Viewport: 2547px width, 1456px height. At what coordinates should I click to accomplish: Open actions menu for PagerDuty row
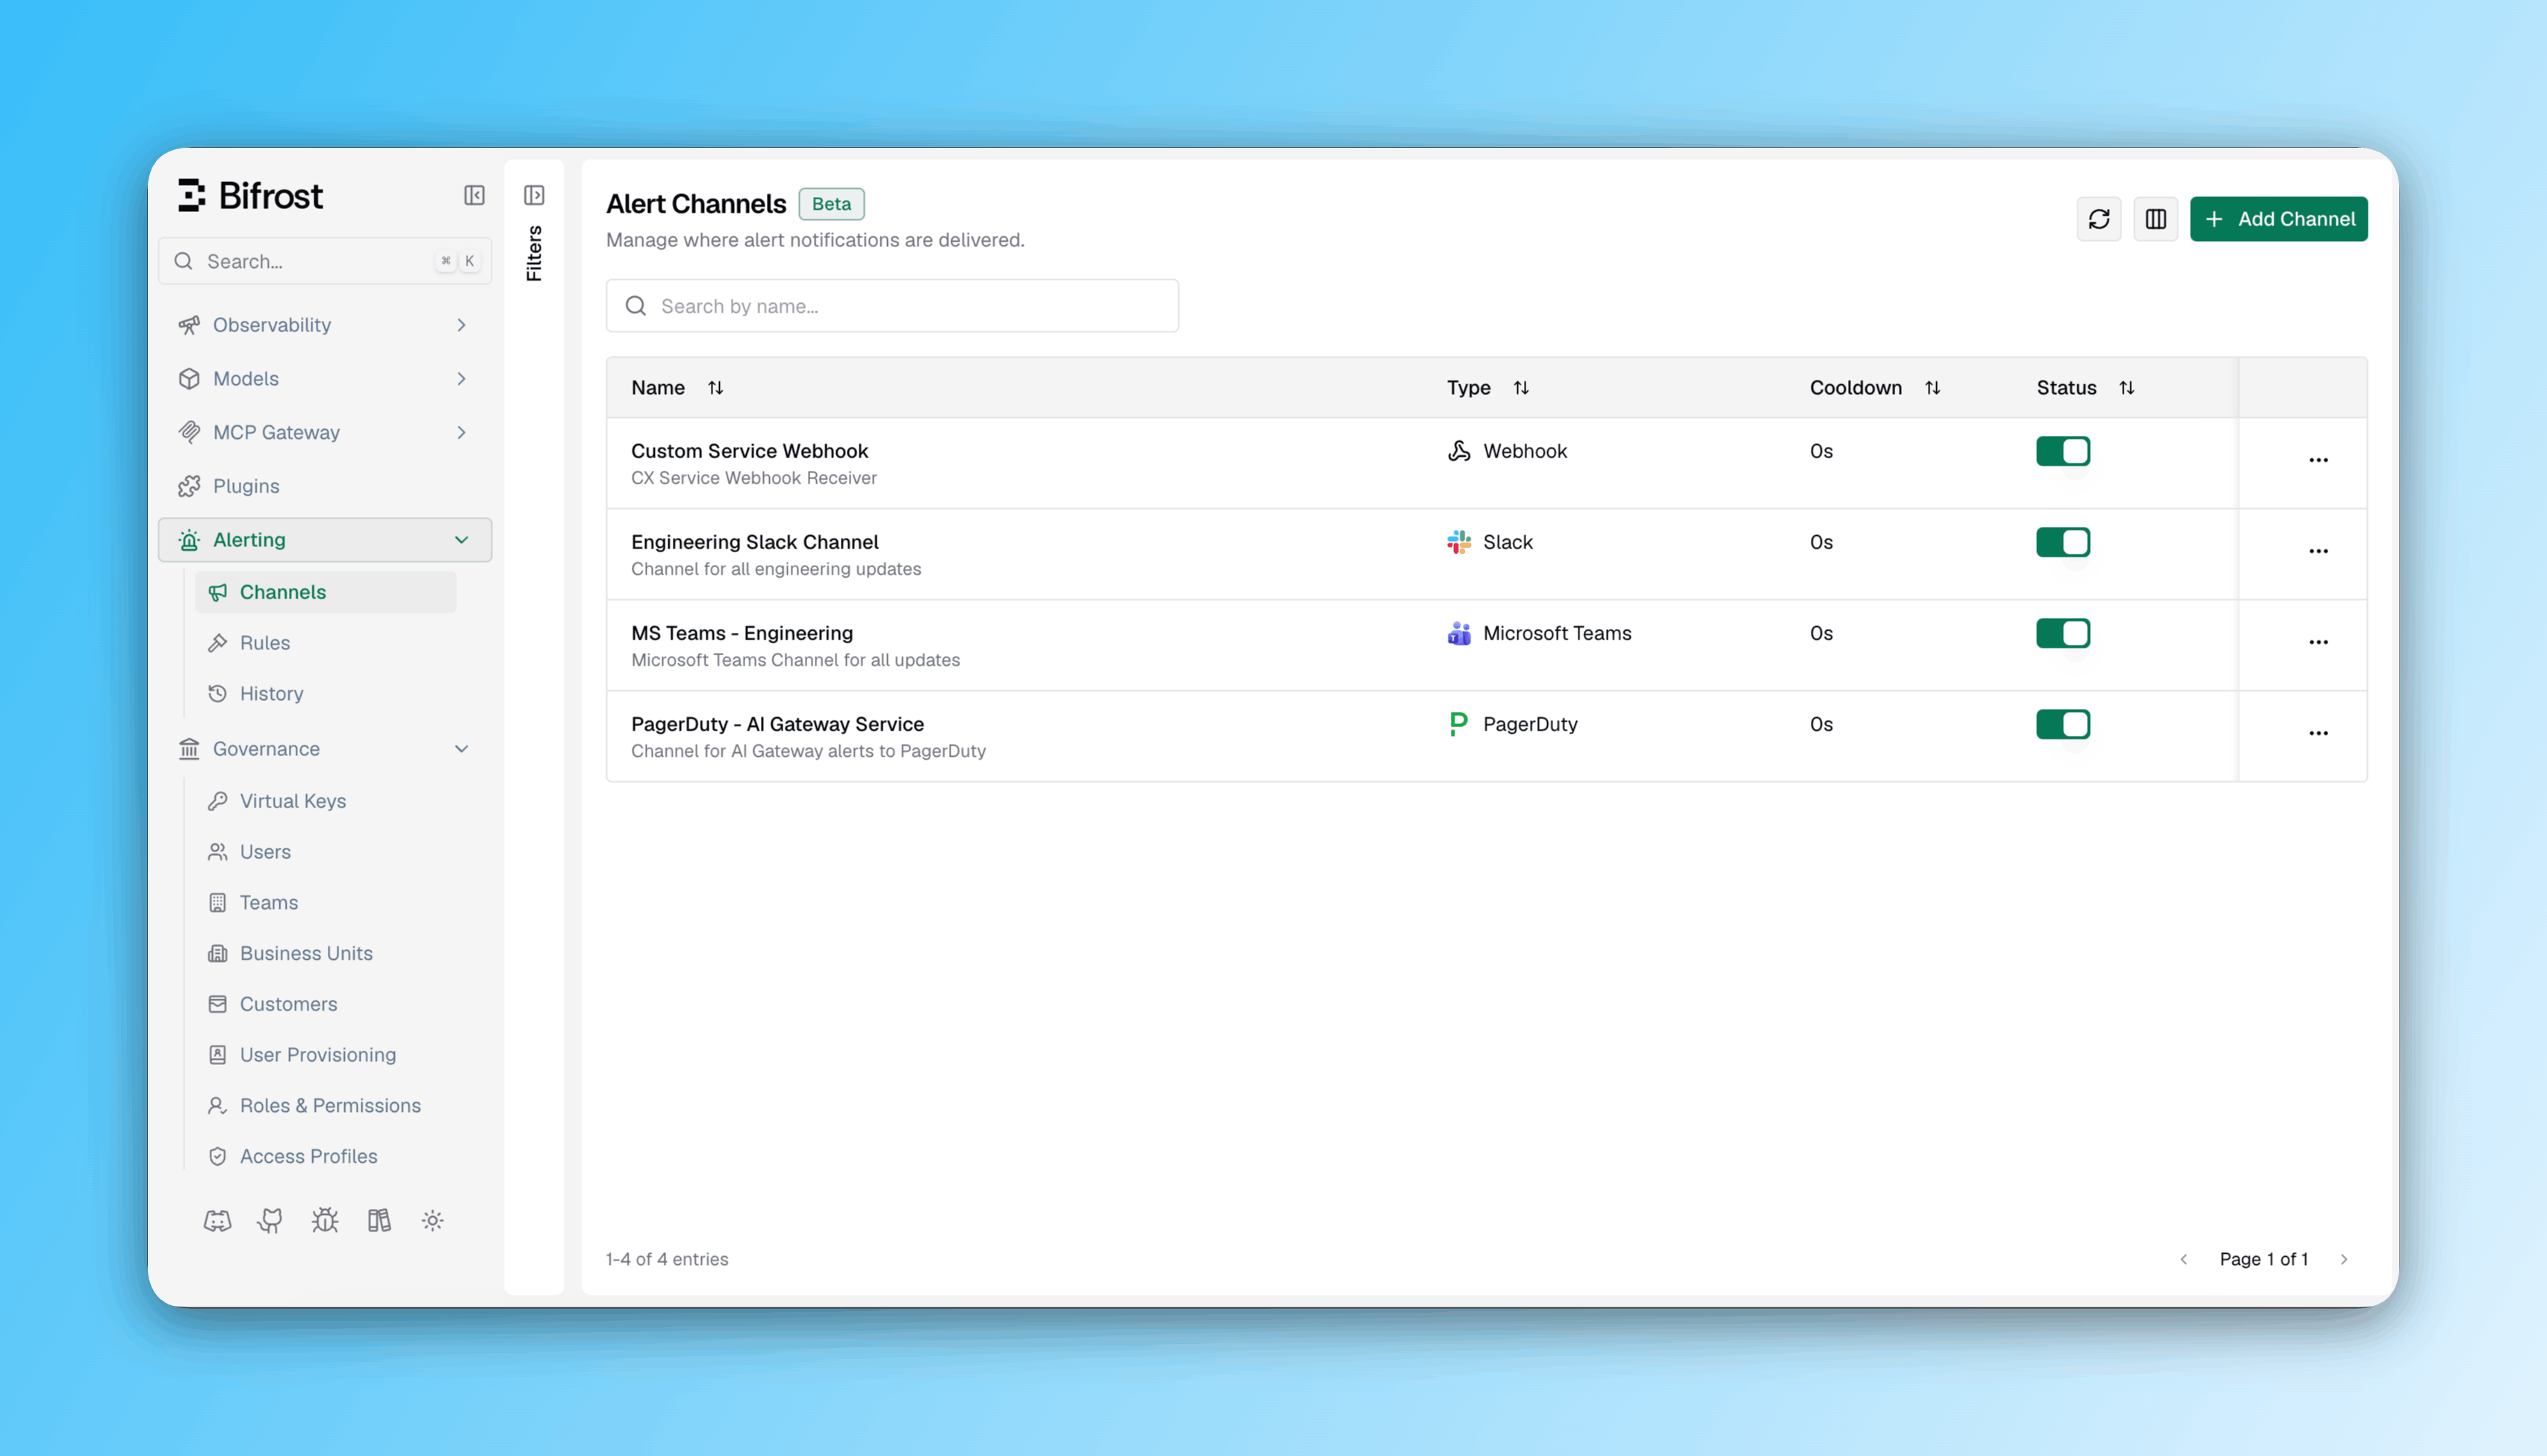pyautogui.click(x=2318, y=733)
